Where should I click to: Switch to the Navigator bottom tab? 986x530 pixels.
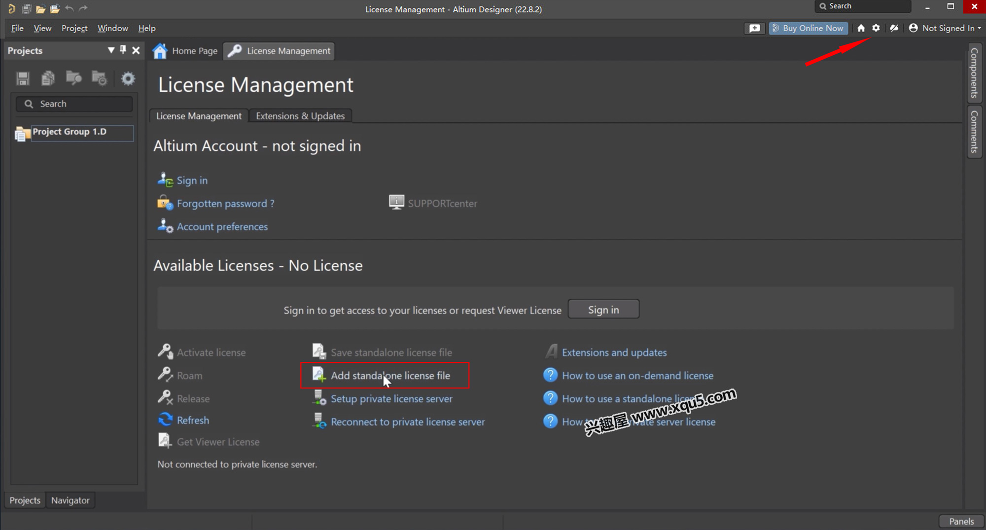pyautogui.click(x=70, y=500)
